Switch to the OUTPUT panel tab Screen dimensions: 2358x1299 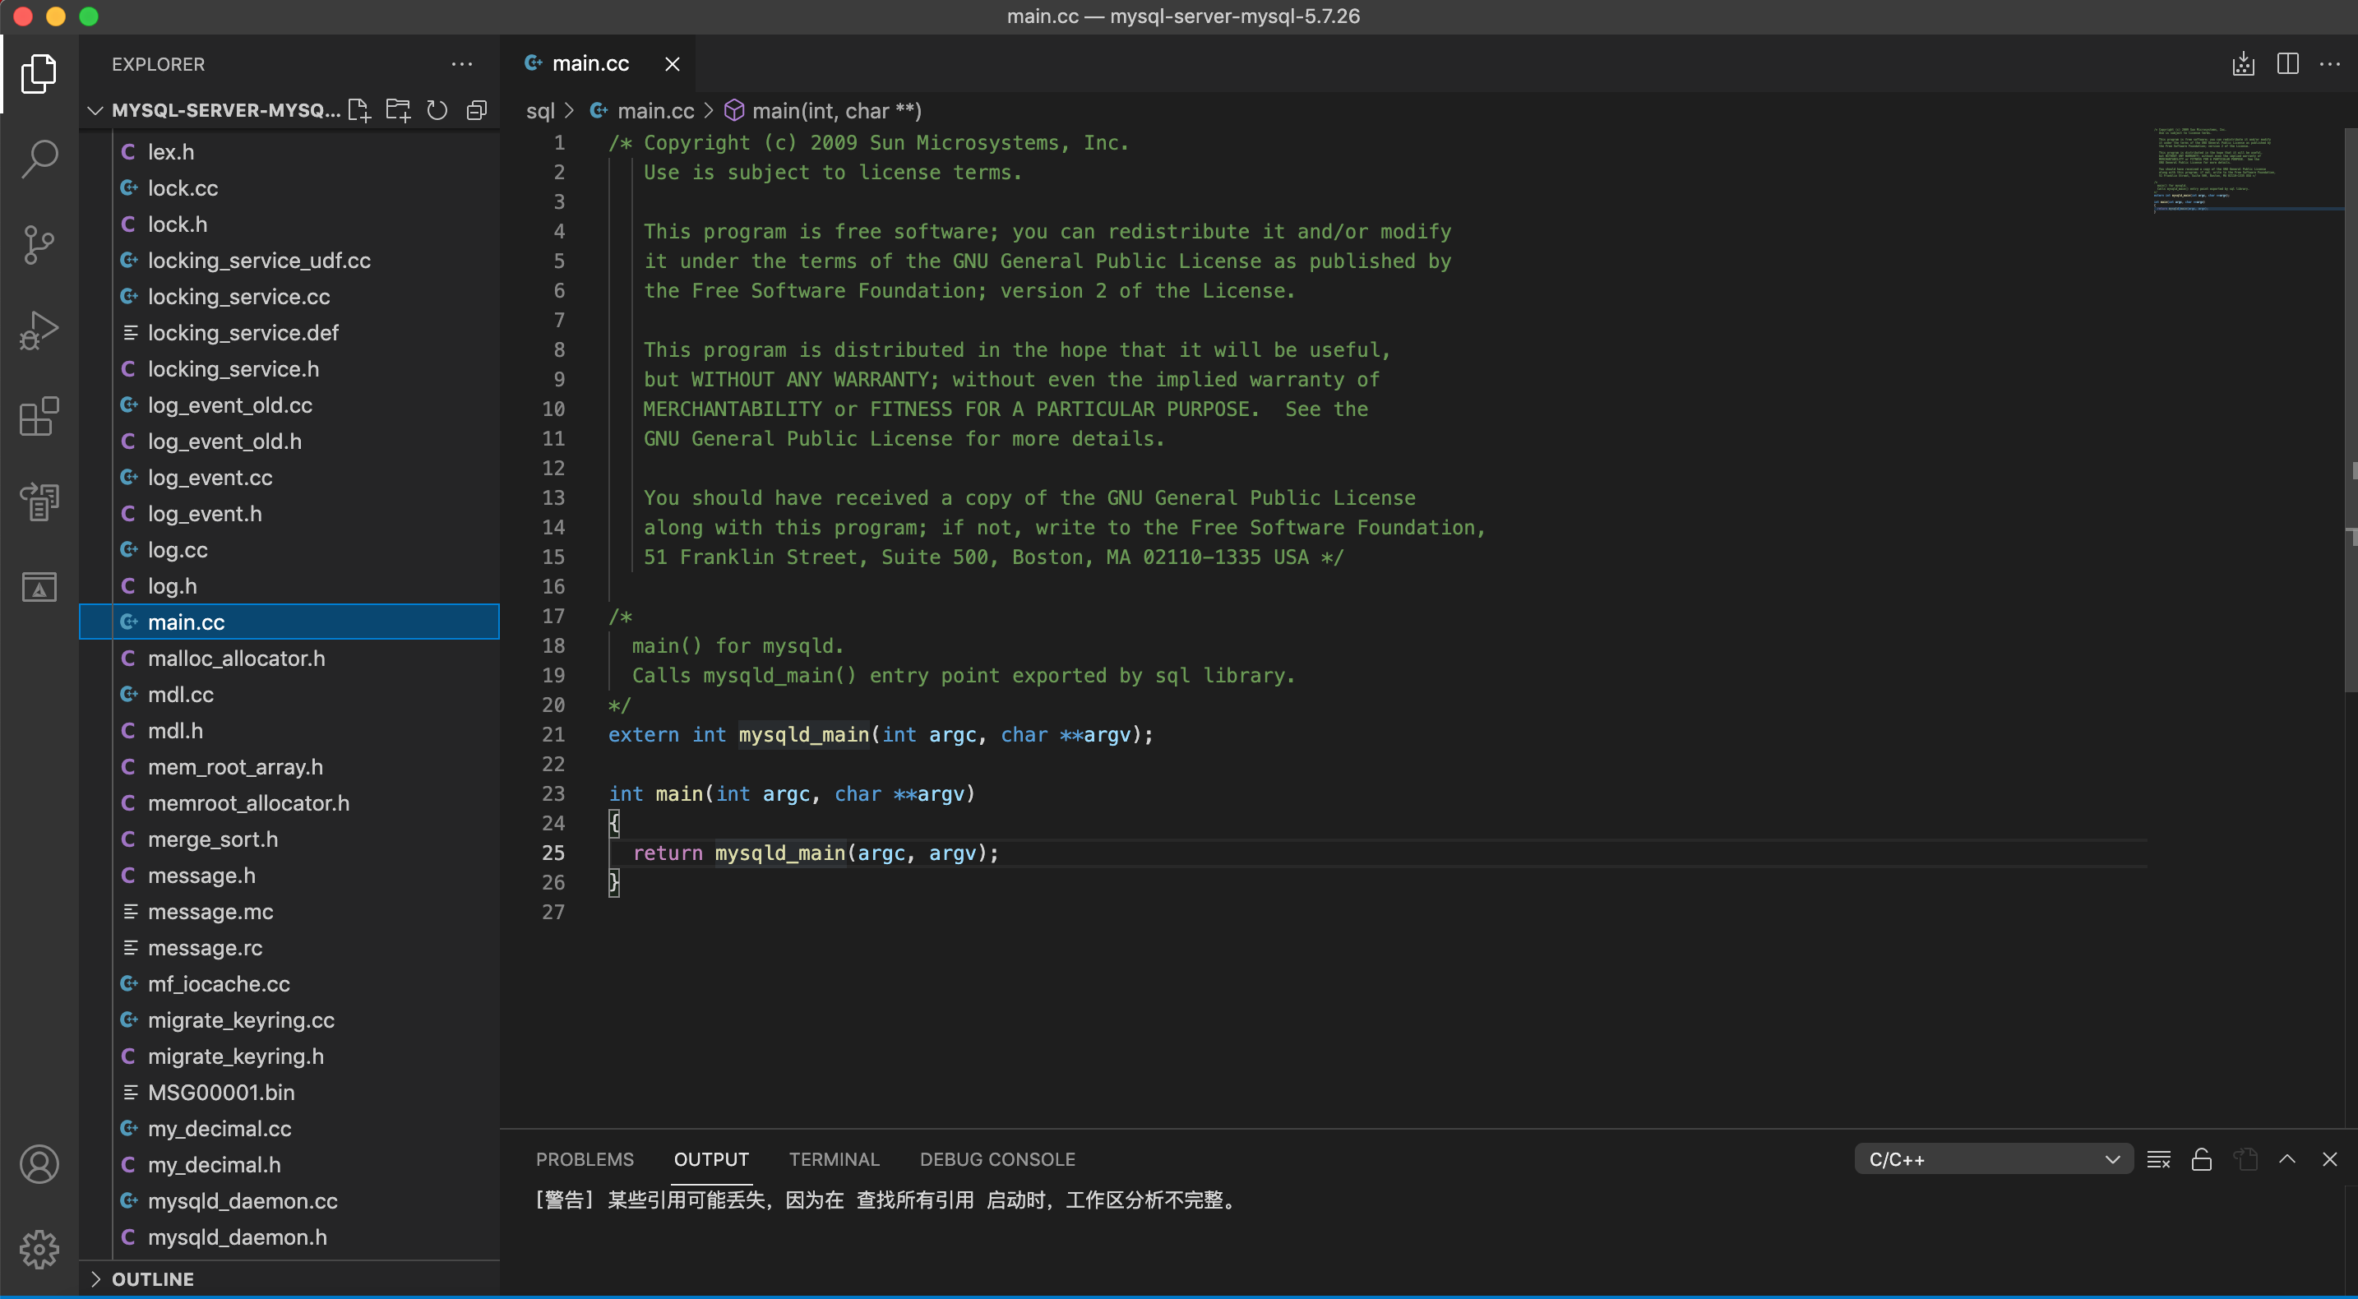(711, 1160)
